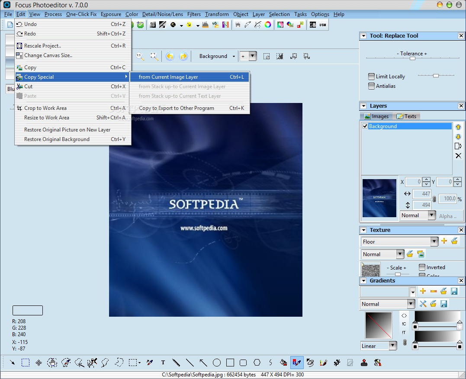466x379 pixels.
Task: Enable Limit Locally checkbox
Action: pyautogui.click(x=371, y=77)
